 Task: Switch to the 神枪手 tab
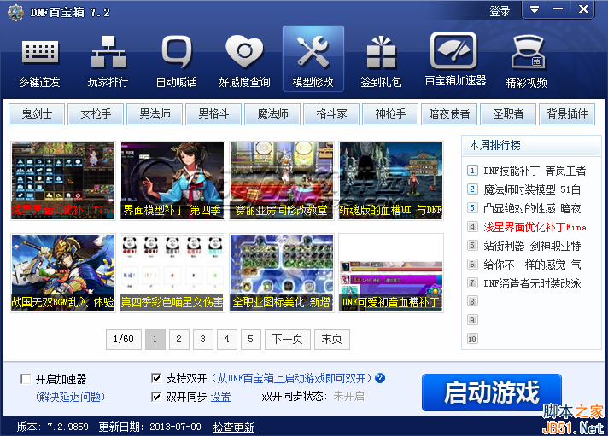tap(390, 114)
